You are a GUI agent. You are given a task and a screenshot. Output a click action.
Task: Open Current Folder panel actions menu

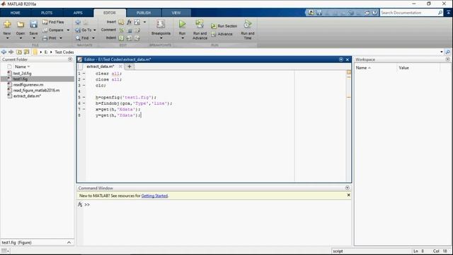(70, 59)
